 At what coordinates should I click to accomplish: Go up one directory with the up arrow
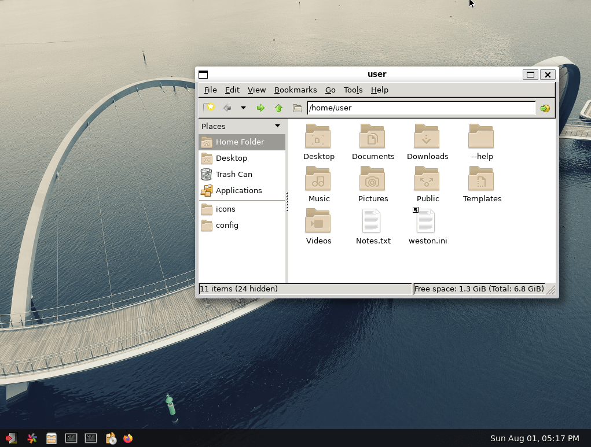point(278,108)
